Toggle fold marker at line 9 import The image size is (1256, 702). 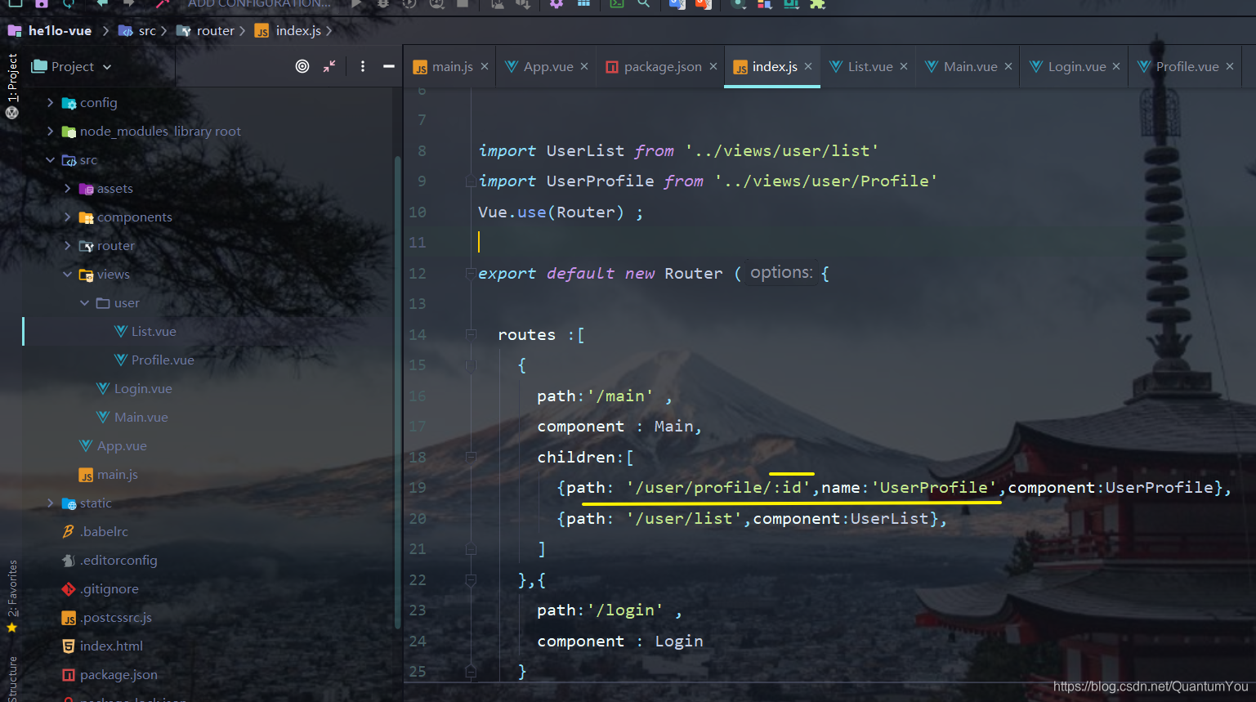(471, 181)
